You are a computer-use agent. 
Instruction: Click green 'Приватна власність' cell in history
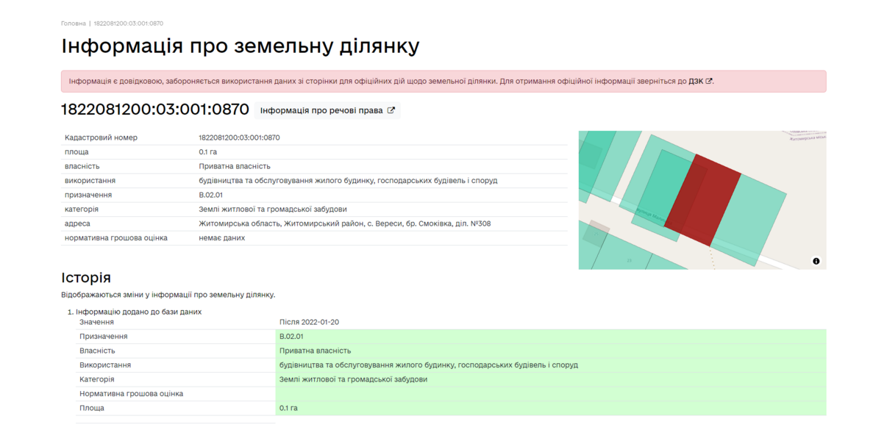tap(315, 351)
